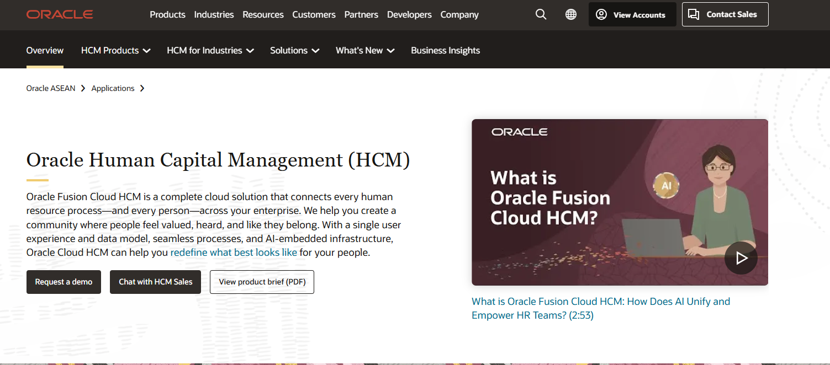Open the search magnifier icon
830x365 pixels.
[x=541, y=14]
